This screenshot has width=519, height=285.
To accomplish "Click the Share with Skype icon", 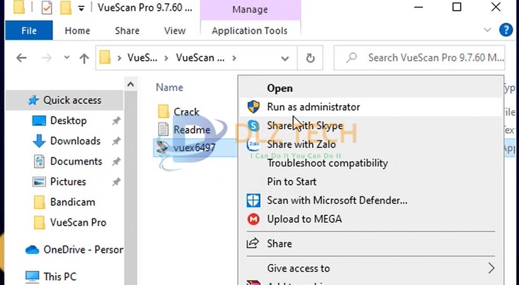I will tap(254, 125).
